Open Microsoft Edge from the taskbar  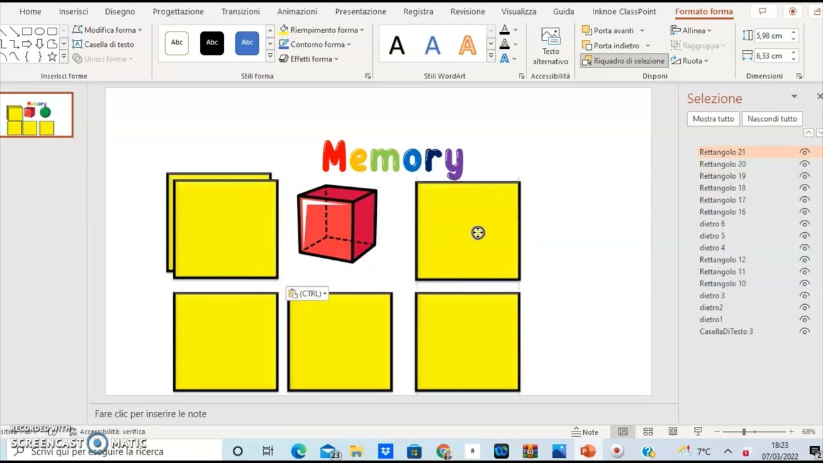point(298,451)
